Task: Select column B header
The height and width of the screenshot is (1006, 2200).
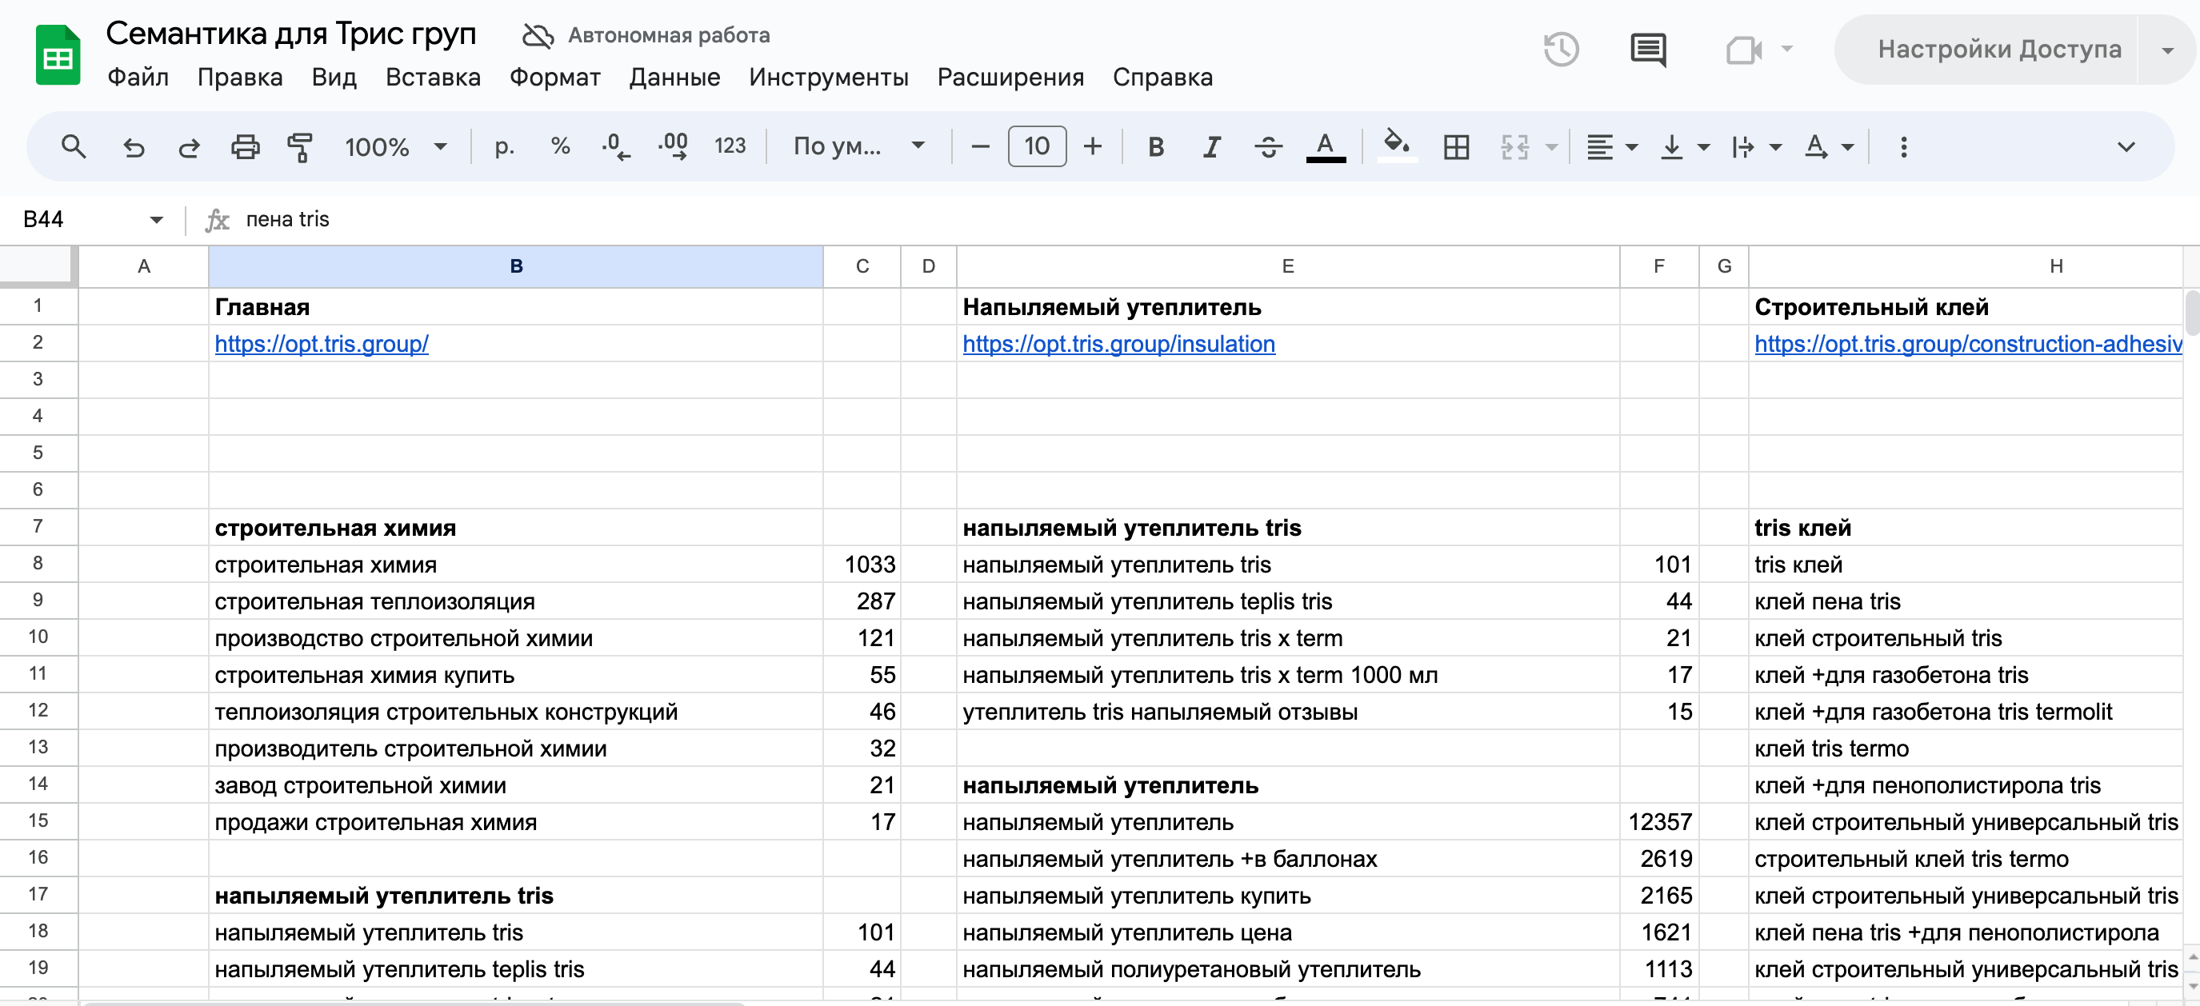Action: tap(516, 266)
